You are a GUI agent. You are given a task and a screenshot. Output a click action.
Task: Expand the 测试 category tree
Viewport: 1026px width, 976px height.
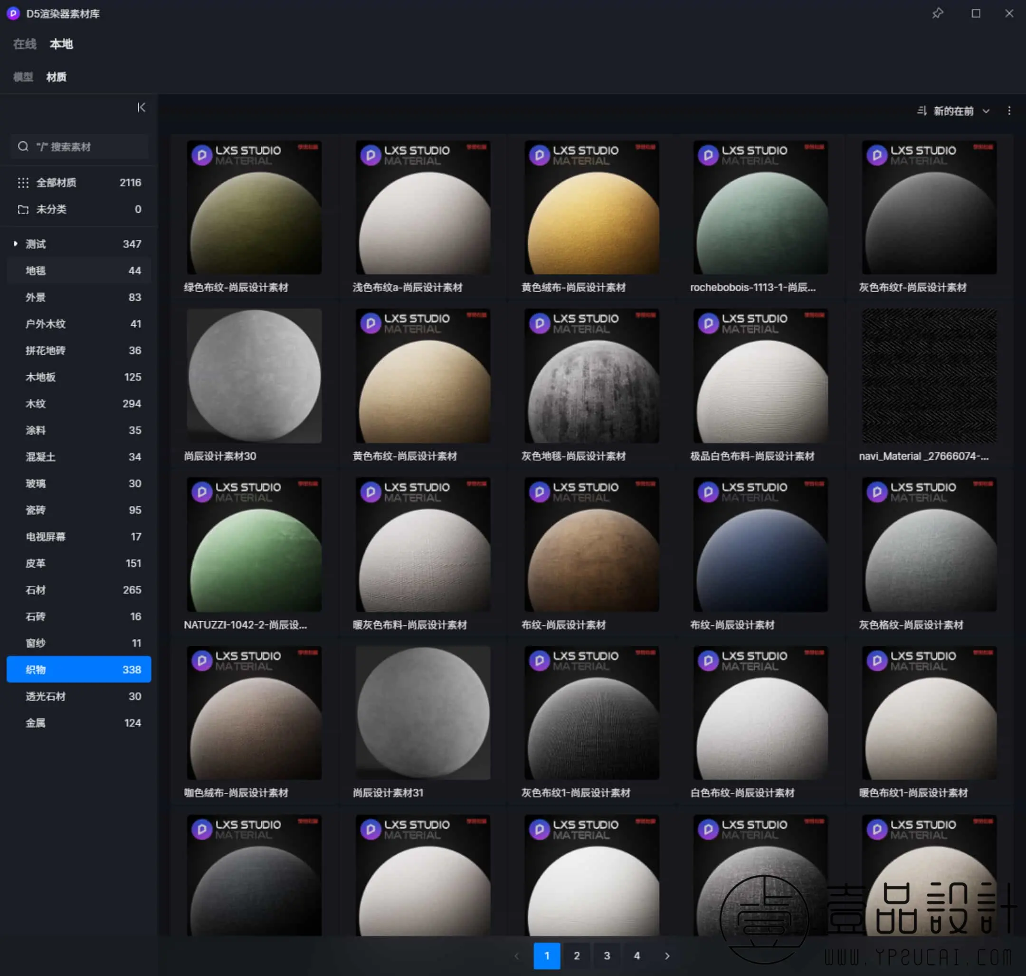click(x=16, y=244)
